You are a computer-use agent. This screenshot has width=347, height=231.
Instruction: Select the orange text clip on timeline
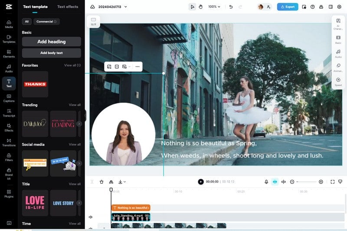tap(131, 208)
